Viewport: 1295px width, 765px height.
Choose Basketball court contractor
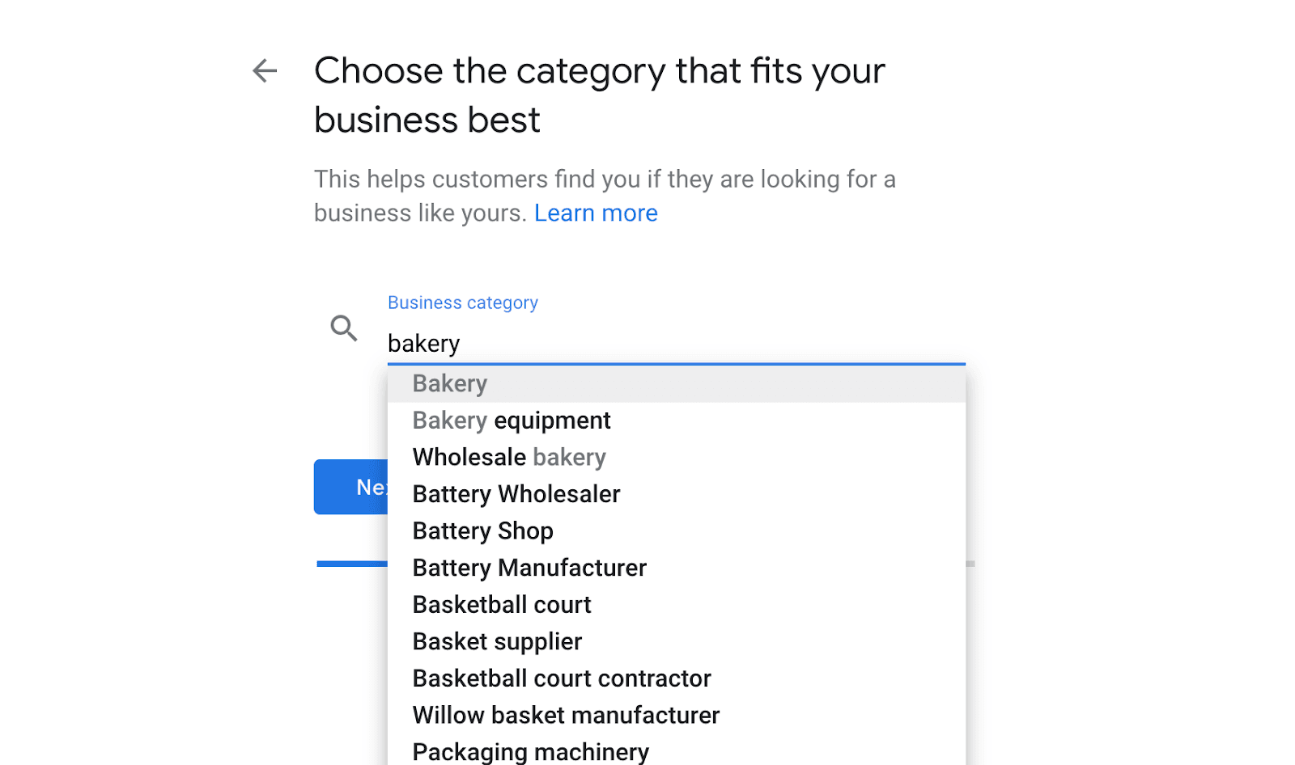[x=562, y=678]
